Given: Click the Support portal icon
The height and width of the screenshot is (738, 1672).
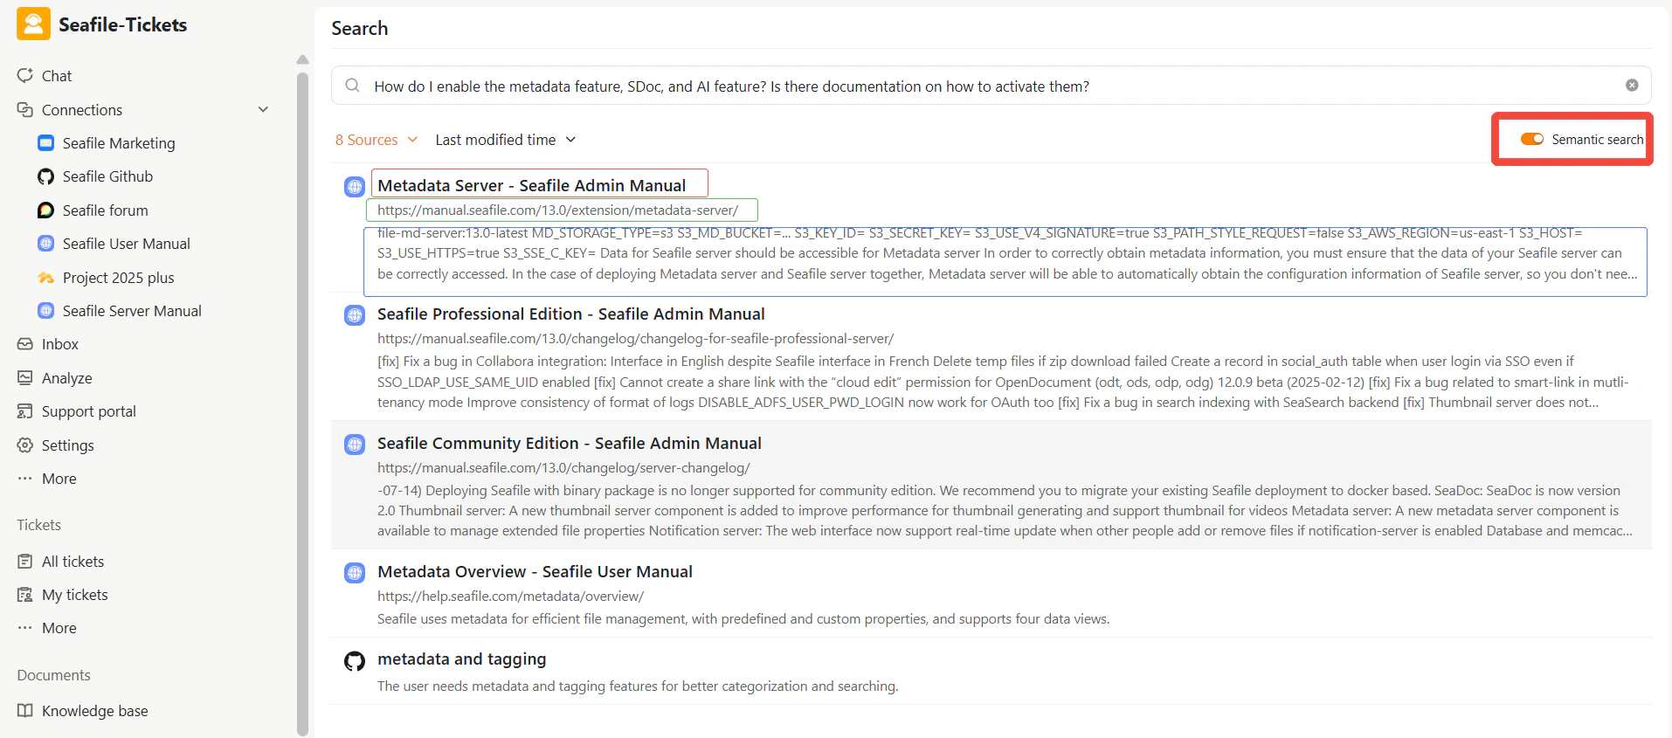Looking at the screenshot, I should coord(25,411).
